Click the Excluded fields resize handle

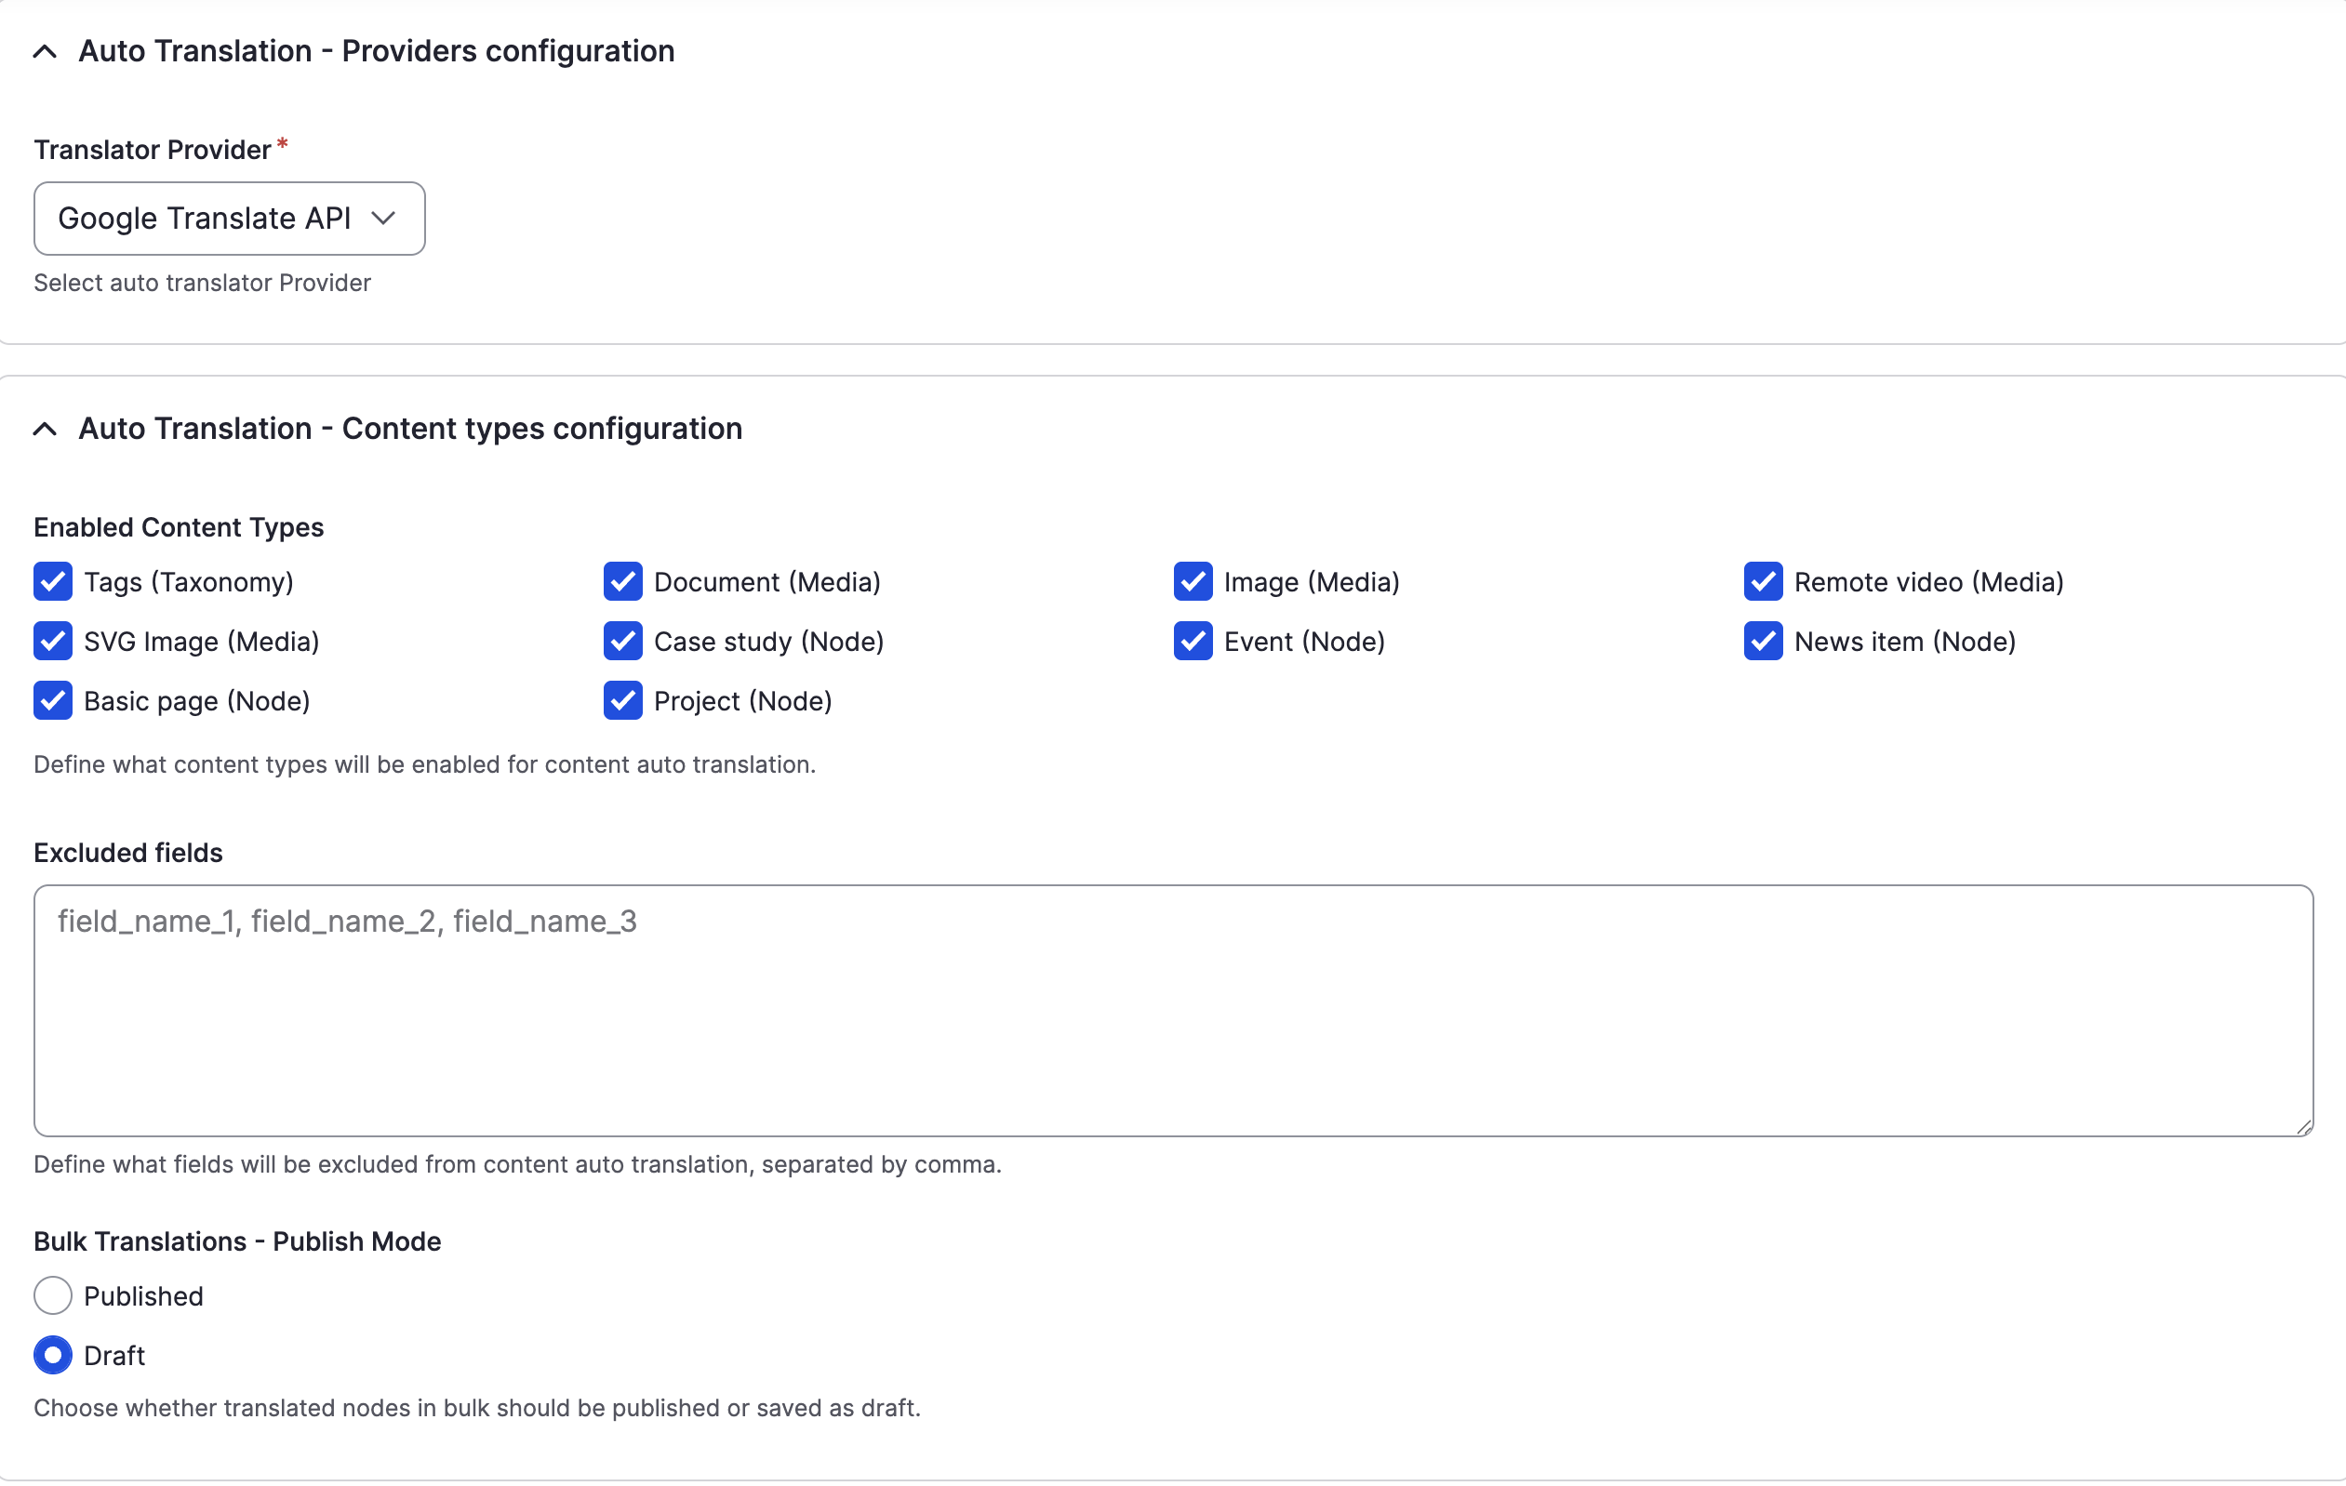tap(2303, 1127)
